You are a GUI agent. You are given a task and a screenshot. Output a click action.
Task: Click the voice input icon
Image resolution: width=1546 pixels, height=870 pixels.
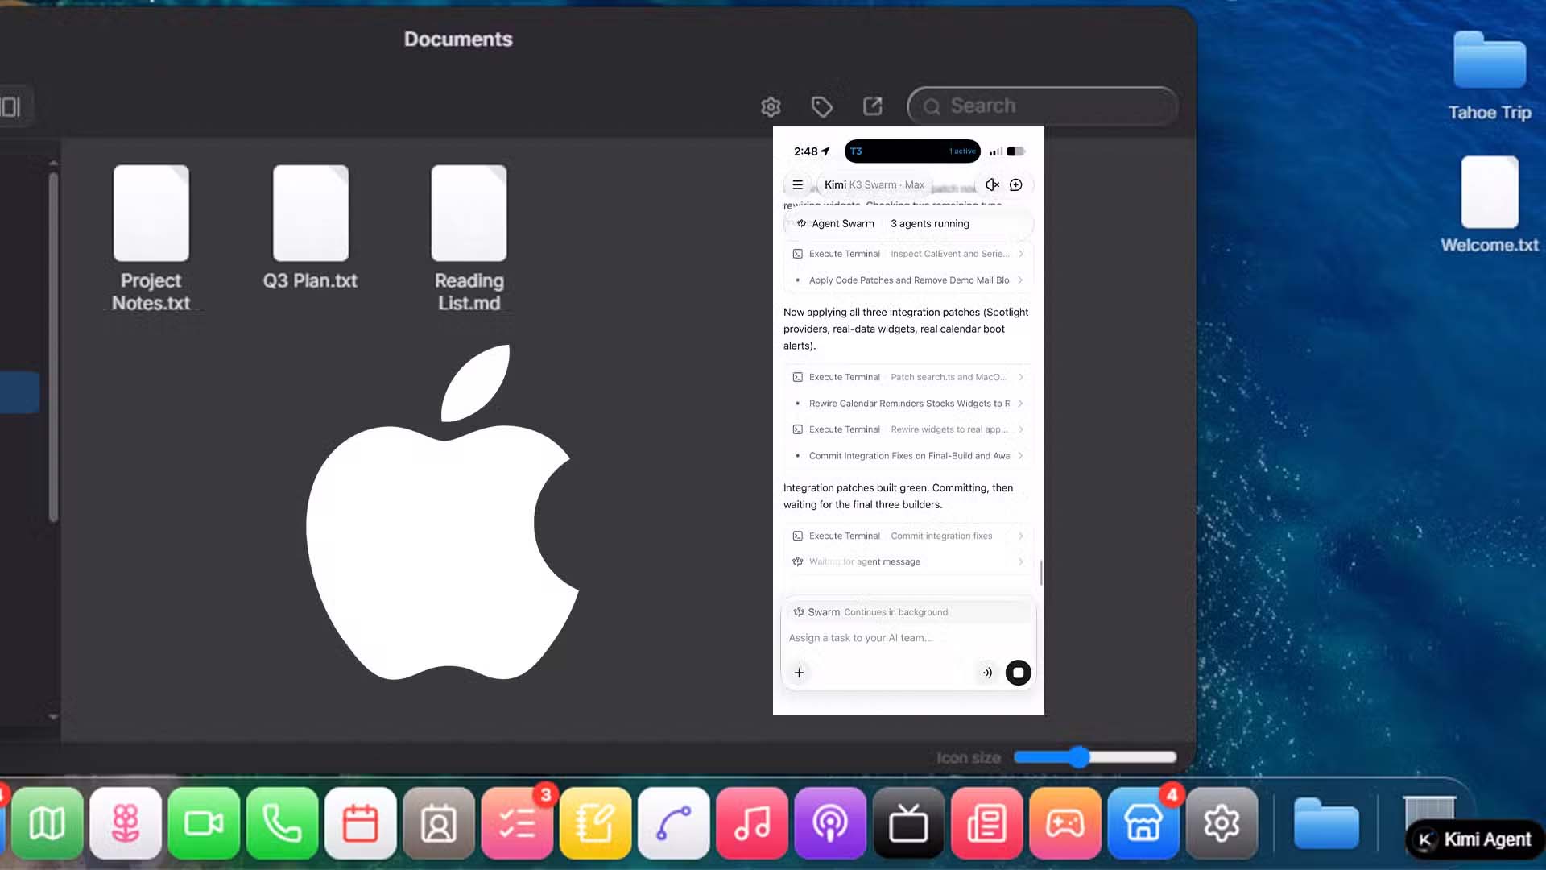[987, 673]
